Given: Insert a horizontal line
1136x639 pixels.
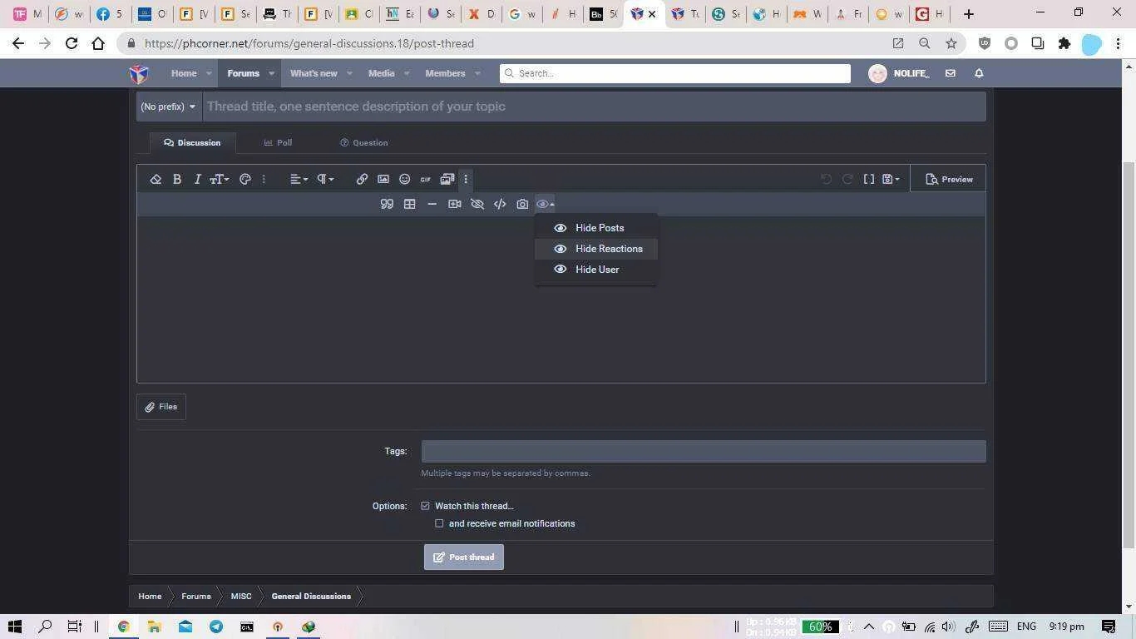Looking at the screenshot, I should point(432,204).
